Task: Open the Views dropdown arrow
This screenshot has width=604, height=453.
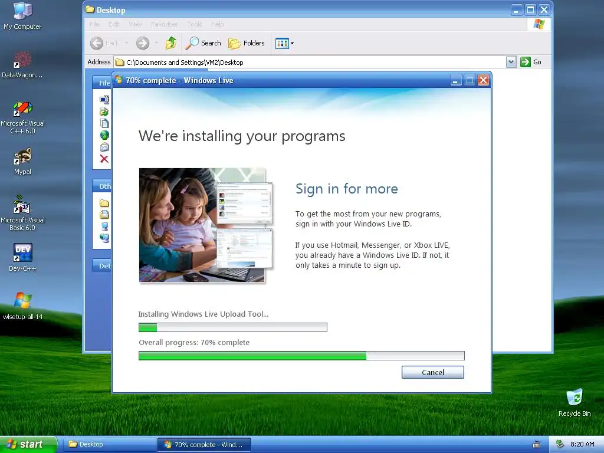Action: (293, 44)
